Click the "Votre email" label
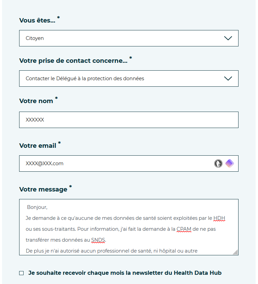This screenshot has width=258, height=284. pos(38,146)
